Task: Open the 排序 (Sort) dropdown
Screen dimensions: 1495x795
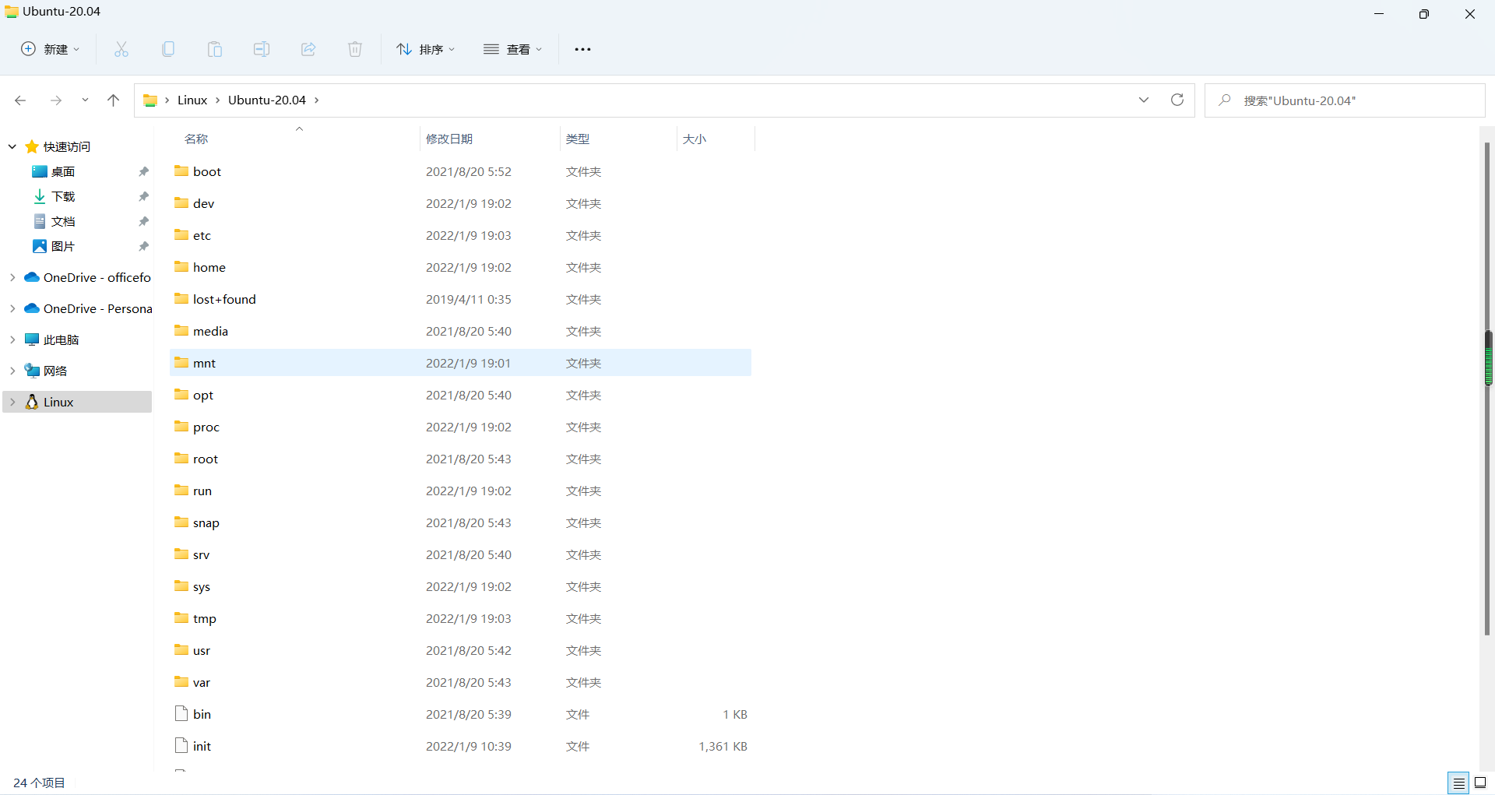Action: (x=425, y=49)
